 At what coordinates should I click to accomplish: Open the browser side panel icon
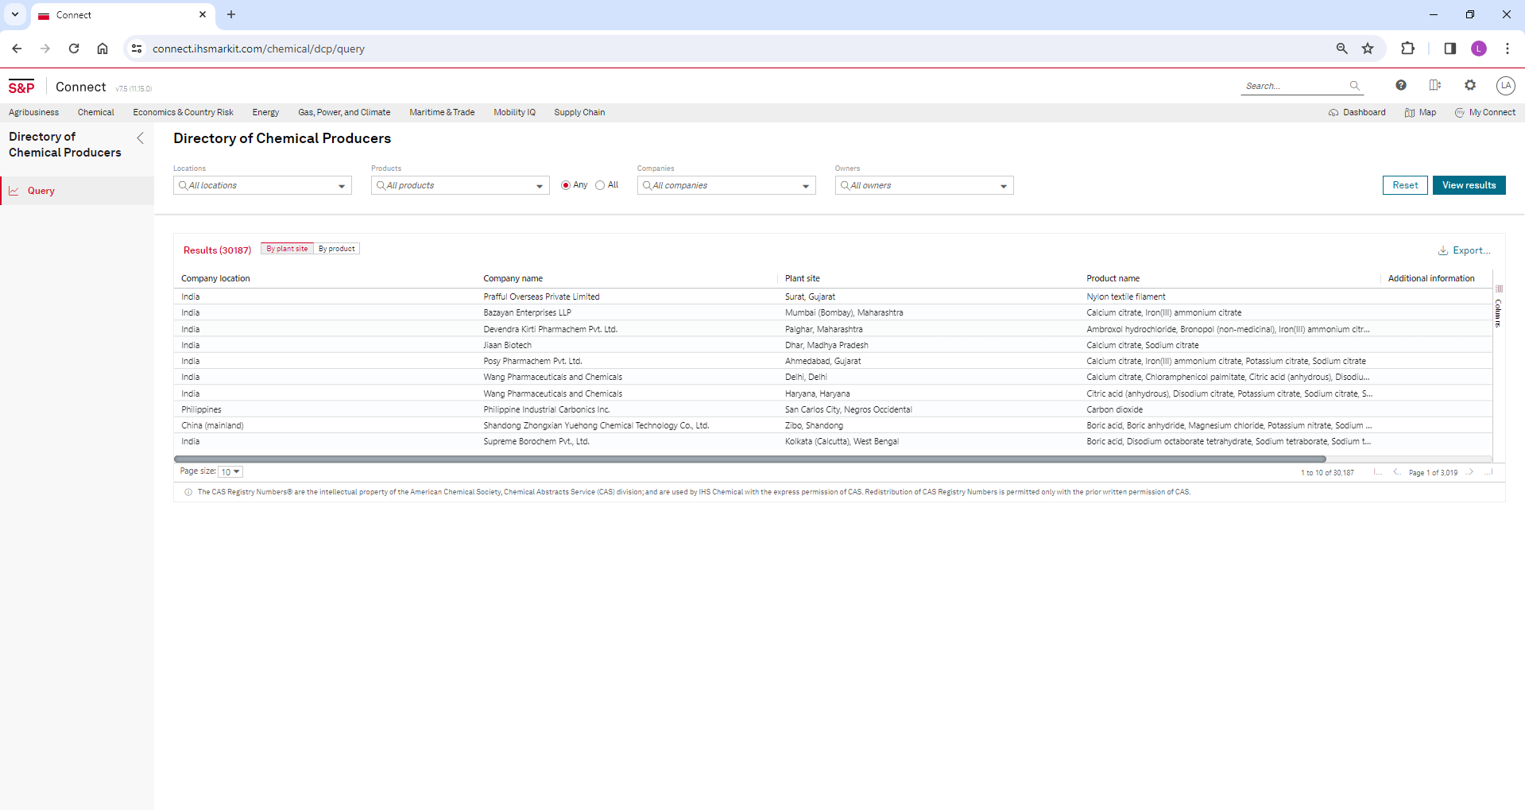pos(1450,48)
